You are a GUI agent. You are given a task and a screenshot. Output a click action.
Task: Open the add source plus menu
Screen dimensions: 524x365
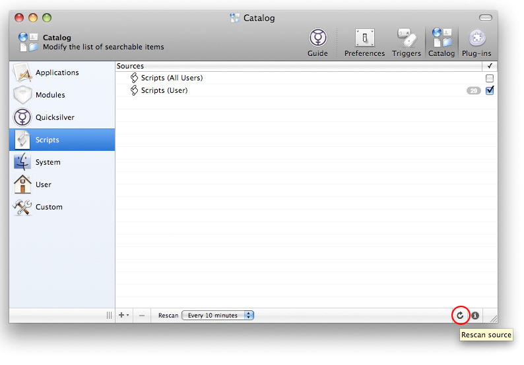[123, 316]
